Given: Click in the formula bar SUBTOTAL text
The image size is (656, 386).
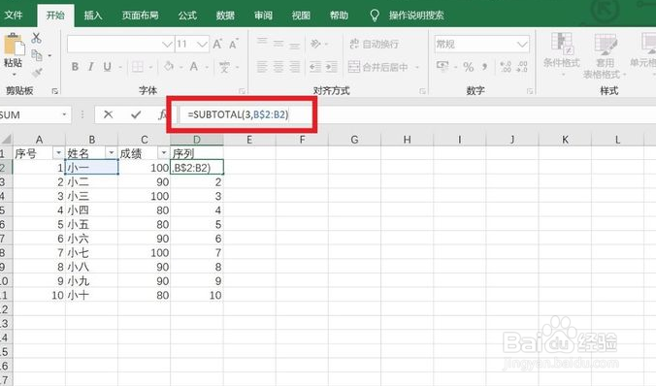Looking at the screenshot, I should (x=238, y=114).
